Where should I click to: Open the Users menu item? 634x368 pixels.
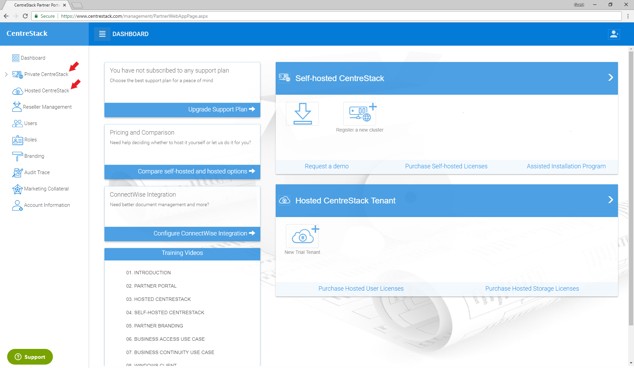click(31, 123)
